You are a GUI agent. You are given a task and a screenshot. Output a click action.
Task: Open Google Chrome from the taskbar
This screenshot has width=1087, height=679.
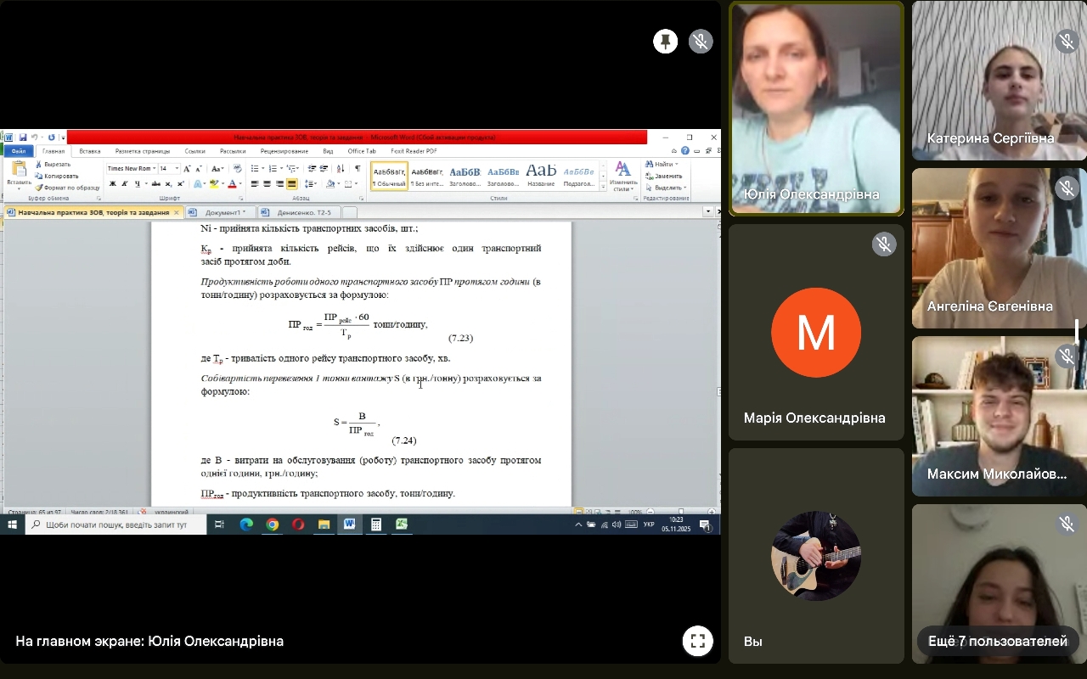(272, 525)
